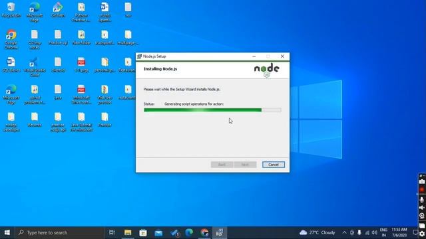
Task: Open recorder toolbar settings gear
Action: [x=422, y=234]
